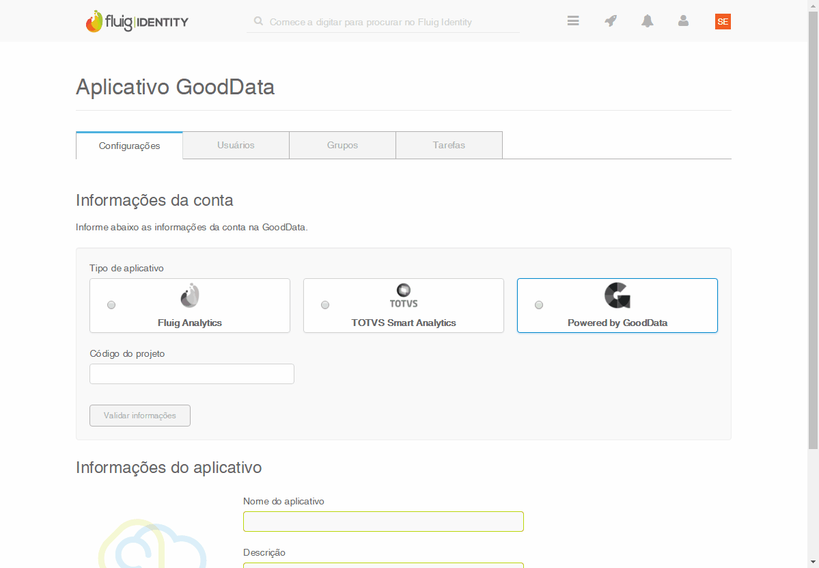819x568 pixels.
Task: Select the Fluig Analytics radio button
Action: (111, 305)
